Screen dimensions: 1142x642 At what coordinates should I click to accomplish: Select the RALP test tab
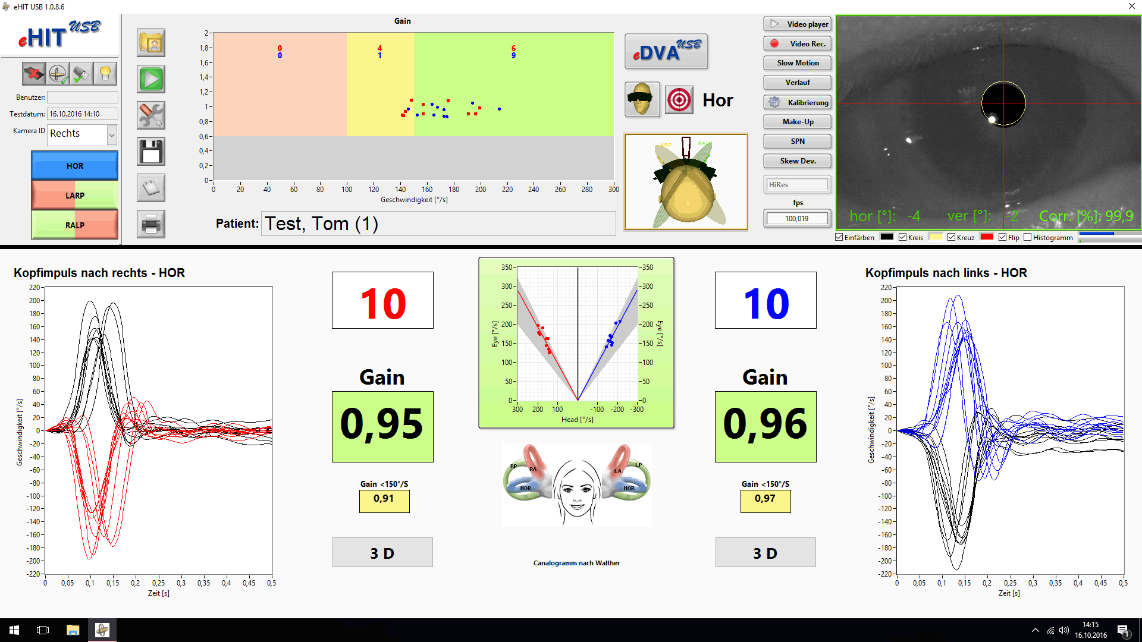pos(75,225)
